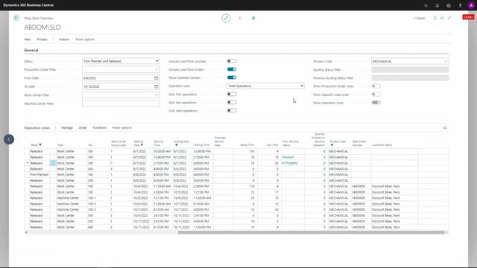This screenshot has width=477, height=268.
Task: Open the Actions menu
Action: pos(64,39)
